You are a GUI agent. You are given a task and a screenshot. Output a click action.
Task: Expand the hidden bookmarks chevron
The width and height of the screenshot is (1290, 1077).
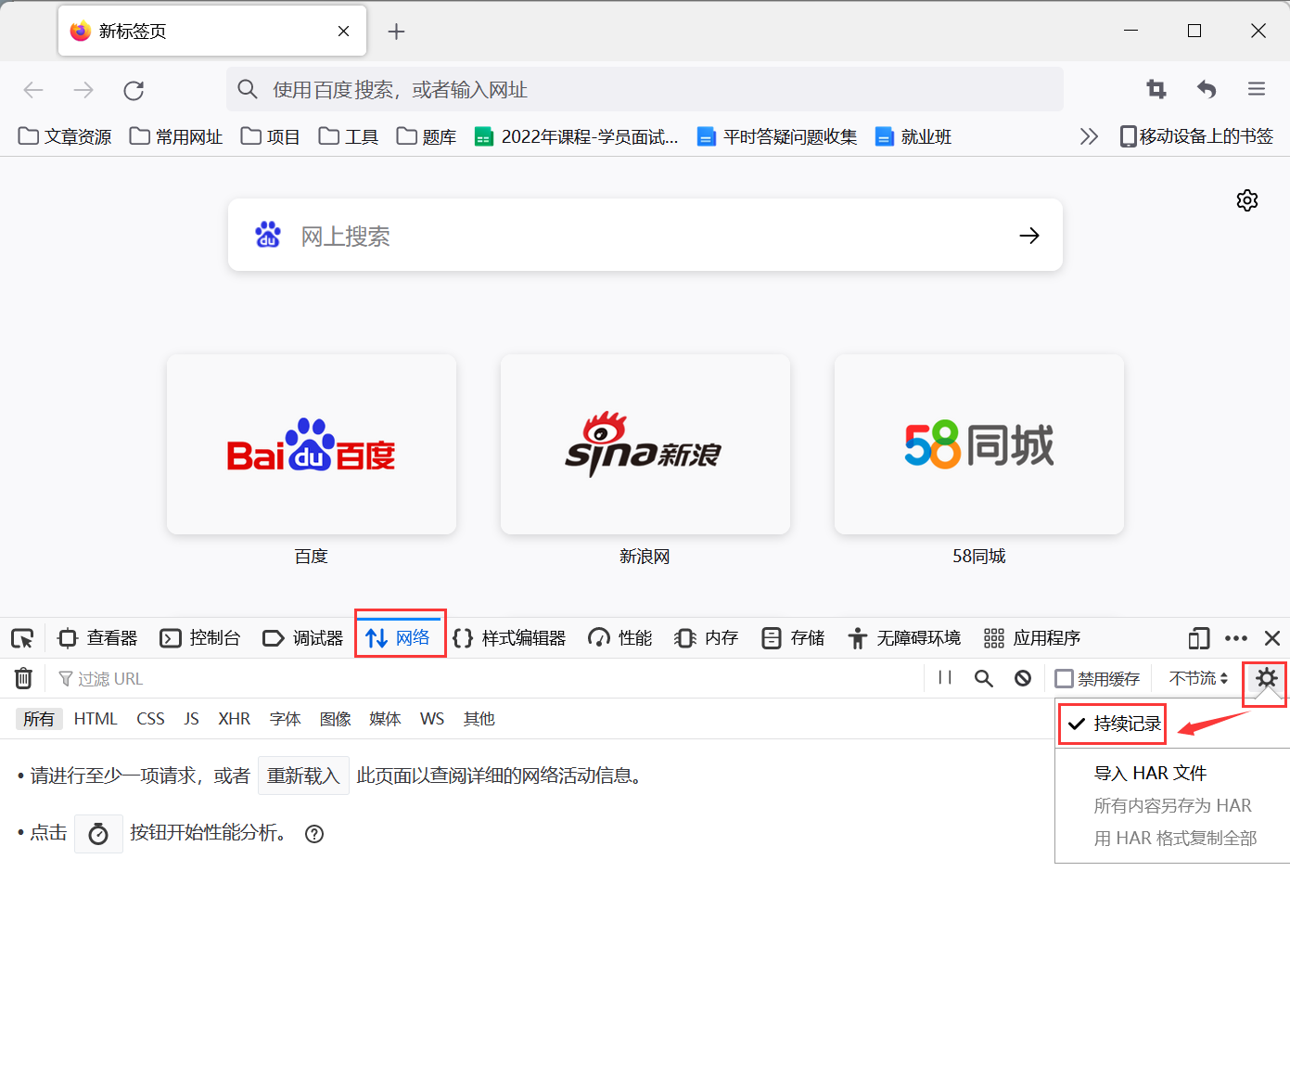click(1088, 135)
